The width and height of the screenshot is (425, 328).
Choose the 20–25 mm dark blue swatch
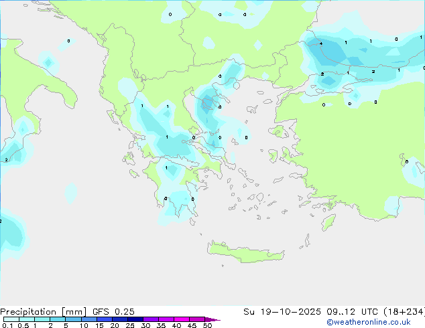coord(120,319)
